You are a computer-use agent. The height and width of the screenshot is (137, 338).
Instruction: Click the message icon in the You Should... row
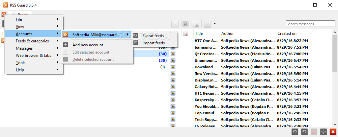click(173, 106)
